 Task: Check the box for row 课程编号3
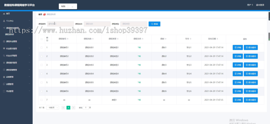coord(41,65)
